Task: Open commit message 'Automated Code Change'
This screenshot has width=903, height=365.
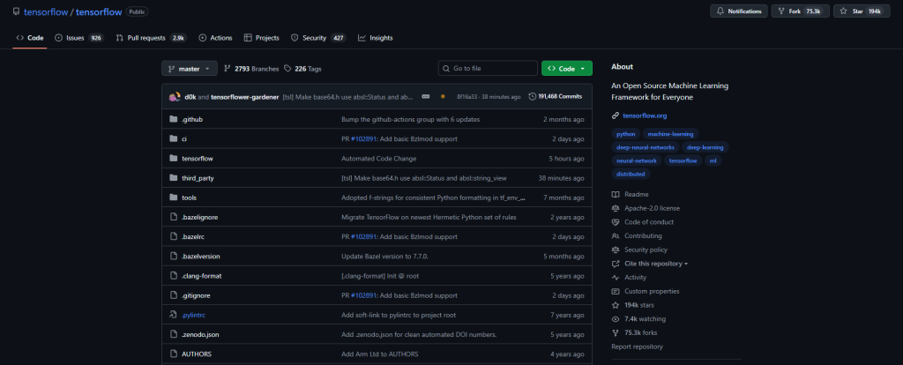Action: 379,159
